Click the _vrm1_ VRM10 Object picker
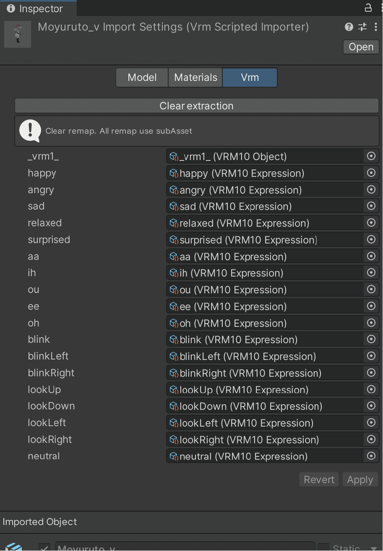This screenshot has width=383, height=551. pyautogui.click(x=371, y=156)
